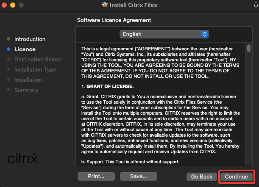Click the Go Back button
Viewport: 259px width, 187px height.
(x=201, y=176)
